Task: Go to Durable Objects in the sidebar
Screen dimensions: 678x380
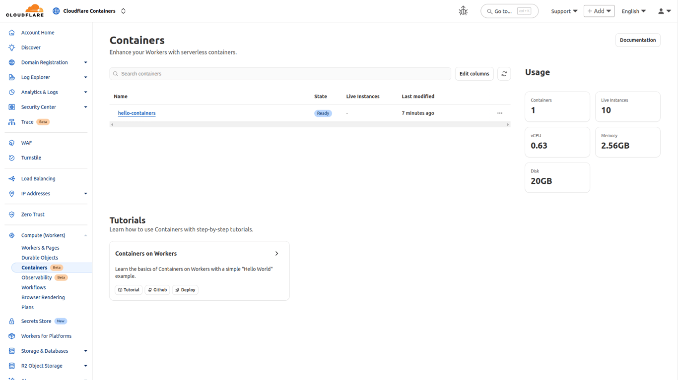Action: 40,258
